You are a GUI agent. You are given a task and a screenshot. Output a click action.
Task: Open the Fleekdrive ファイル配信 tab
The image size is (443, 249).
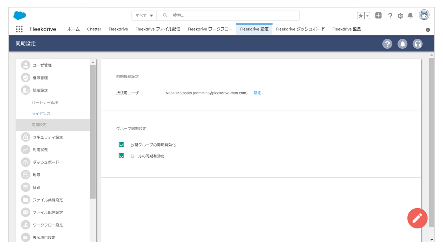point(158,29)
